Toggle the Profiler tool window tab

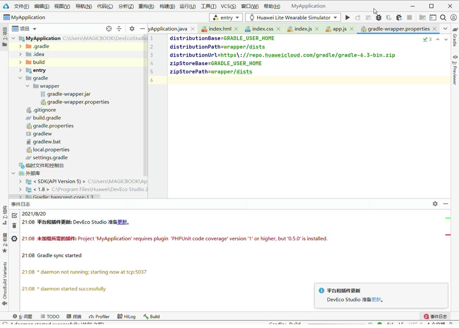tap(99, 316)
